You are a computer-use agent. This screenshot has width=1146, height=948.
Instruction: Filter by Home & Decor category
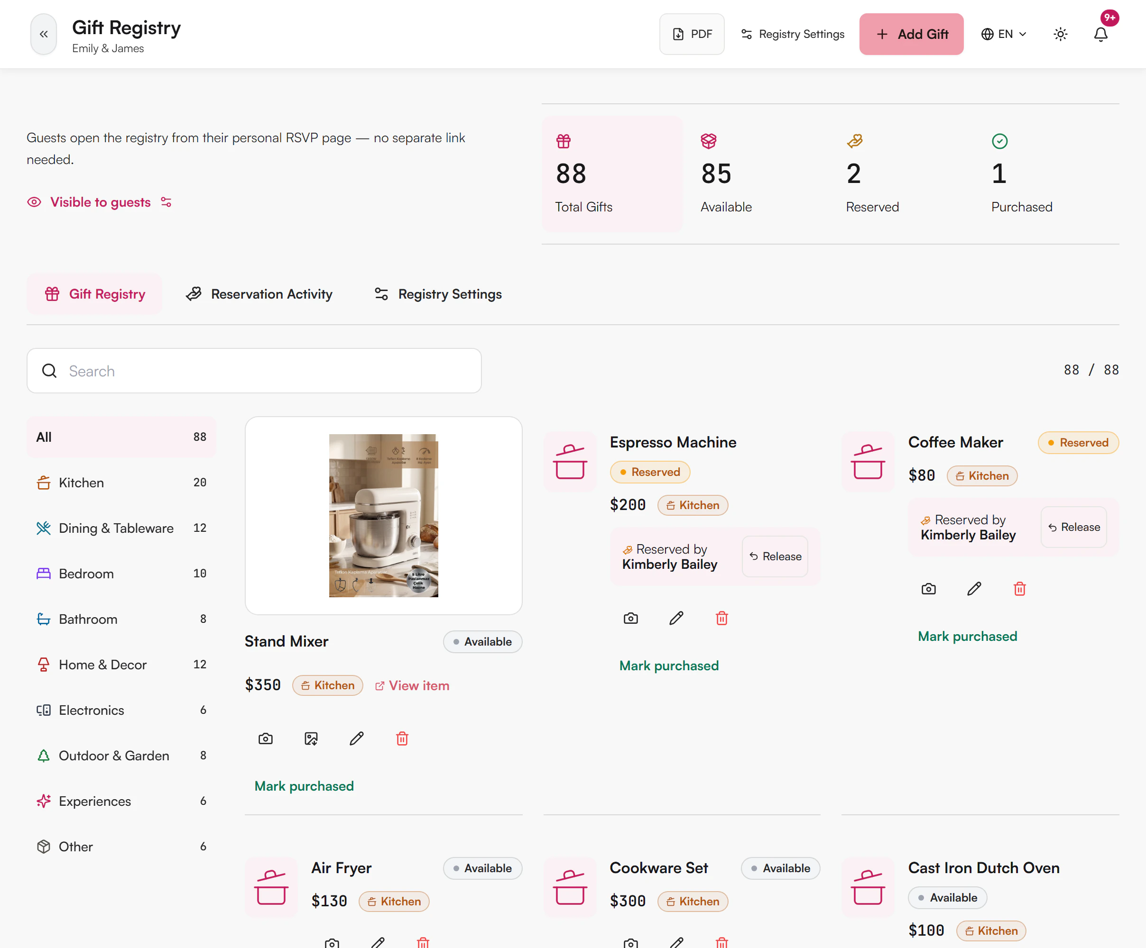121,665
